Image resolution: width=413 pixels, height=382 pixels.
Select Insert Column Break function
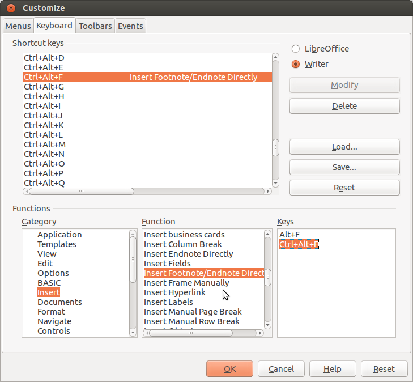183,244
